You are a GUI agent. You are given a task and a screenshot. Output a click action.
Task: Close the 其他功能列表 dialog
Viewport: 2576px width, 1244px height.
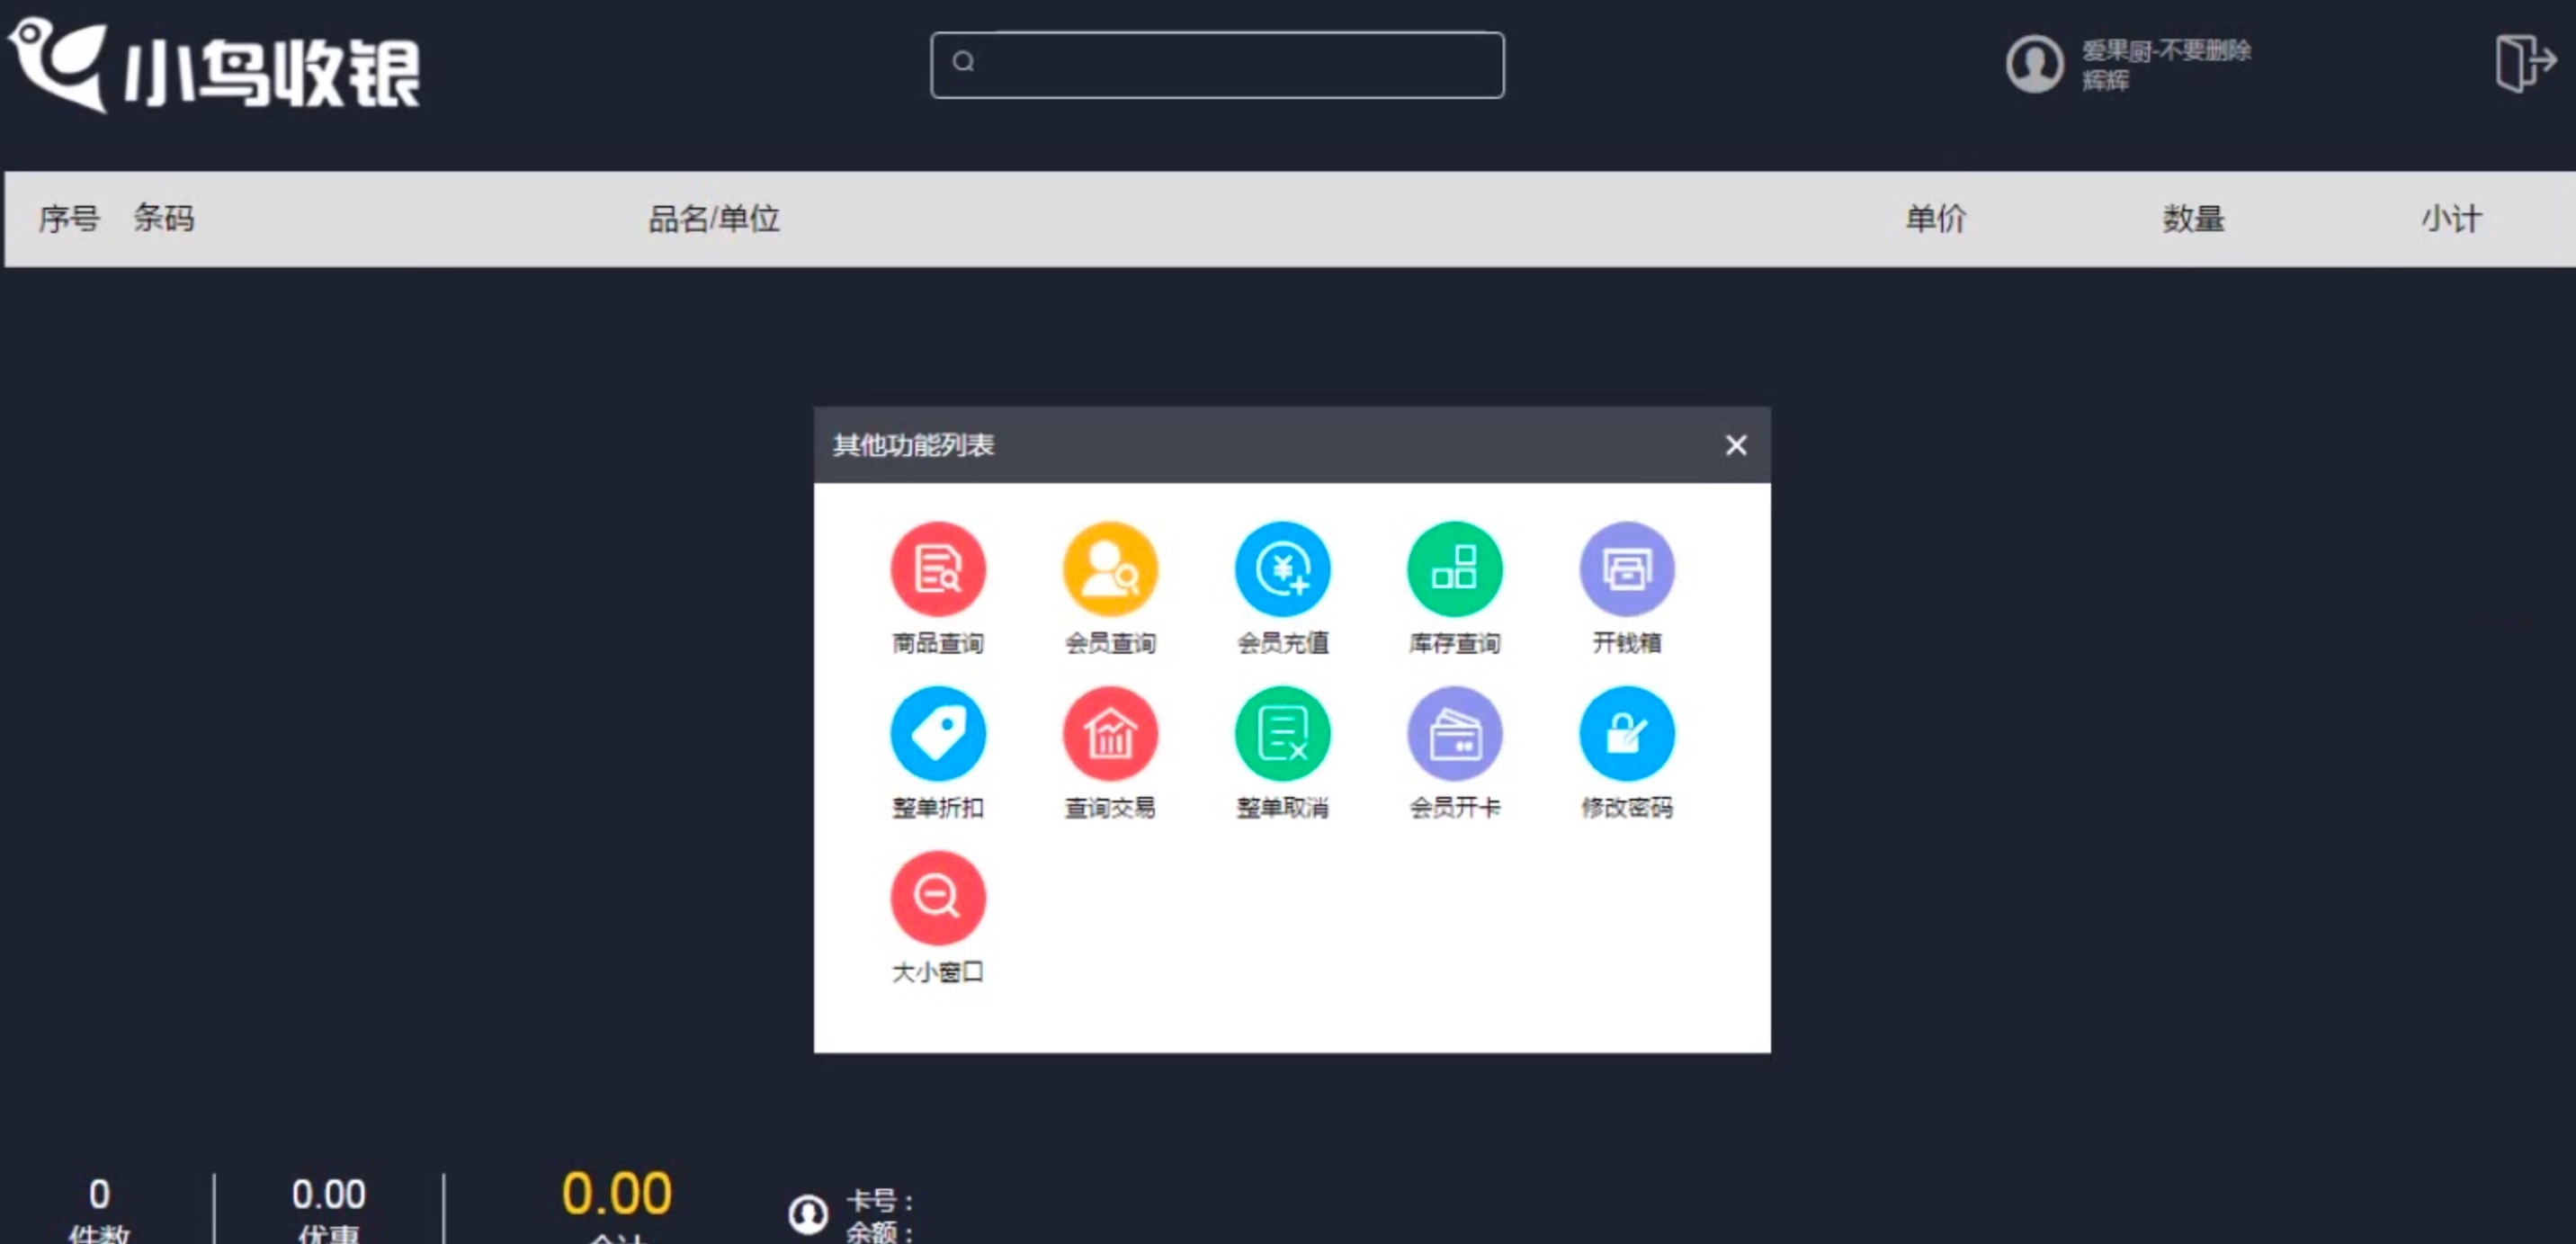pyautogui.click(x=1735, y=445)
